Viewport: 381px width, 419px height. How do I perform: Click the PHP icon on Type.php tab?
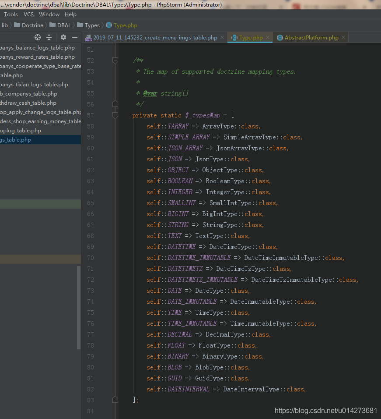point(235,38)
